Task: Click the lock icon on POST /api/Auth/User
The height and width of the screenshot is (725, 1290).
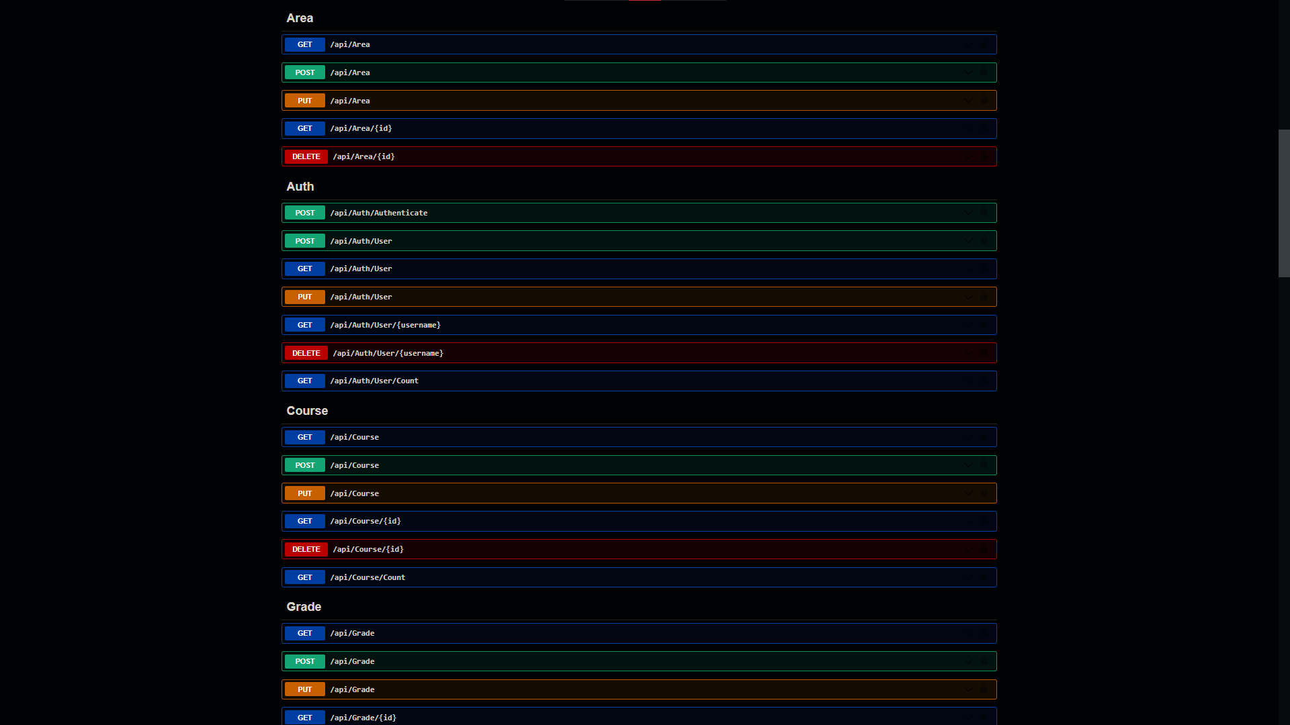Action: point(984,241)
